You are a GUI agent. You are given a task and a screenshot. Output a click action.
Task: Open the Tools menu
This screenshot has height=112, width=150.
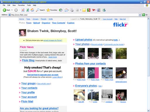(x=29, y=5)
